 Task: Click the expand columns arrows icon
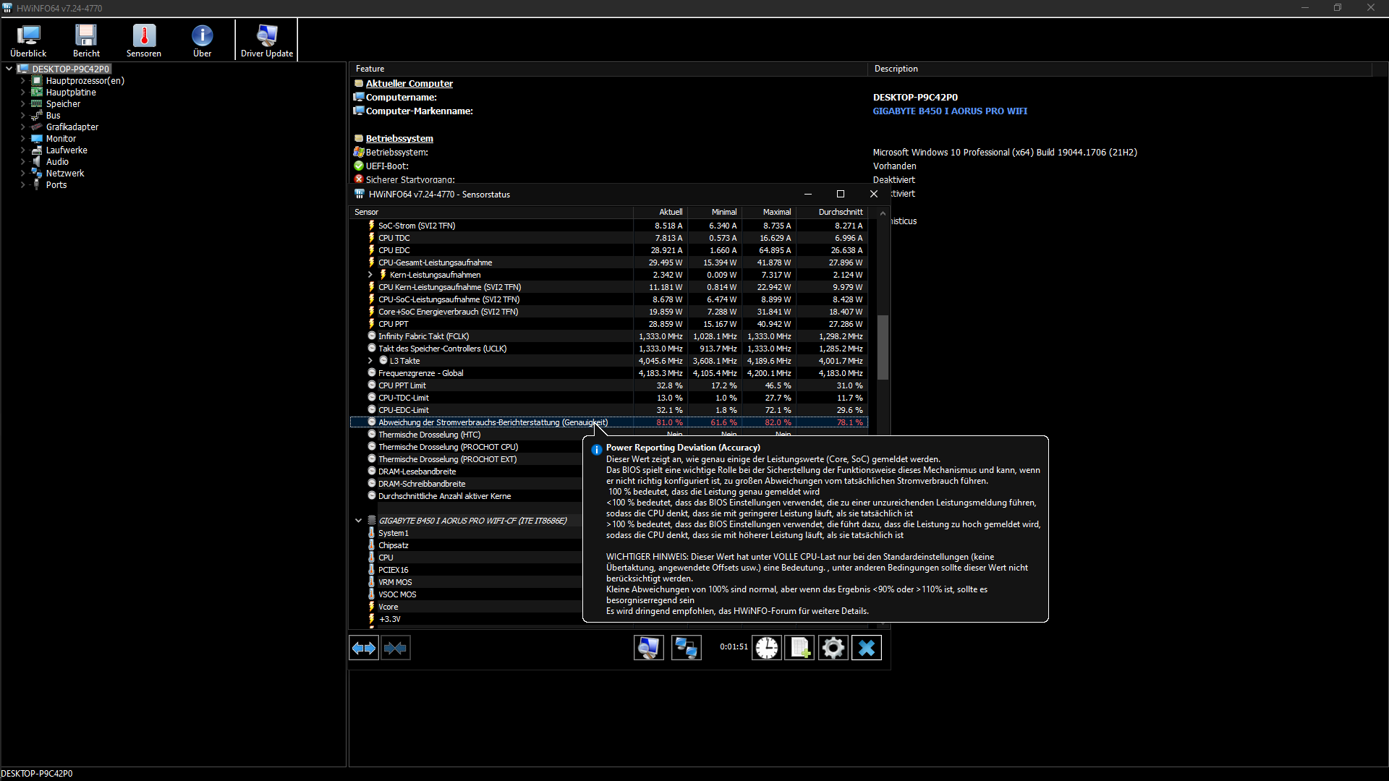click(363, 648)
